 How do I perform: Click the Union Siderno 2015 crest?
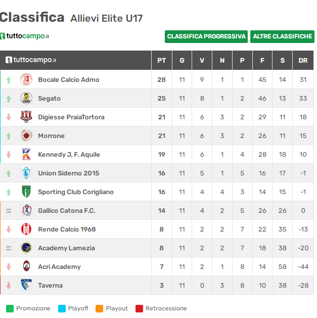(26, 173)
